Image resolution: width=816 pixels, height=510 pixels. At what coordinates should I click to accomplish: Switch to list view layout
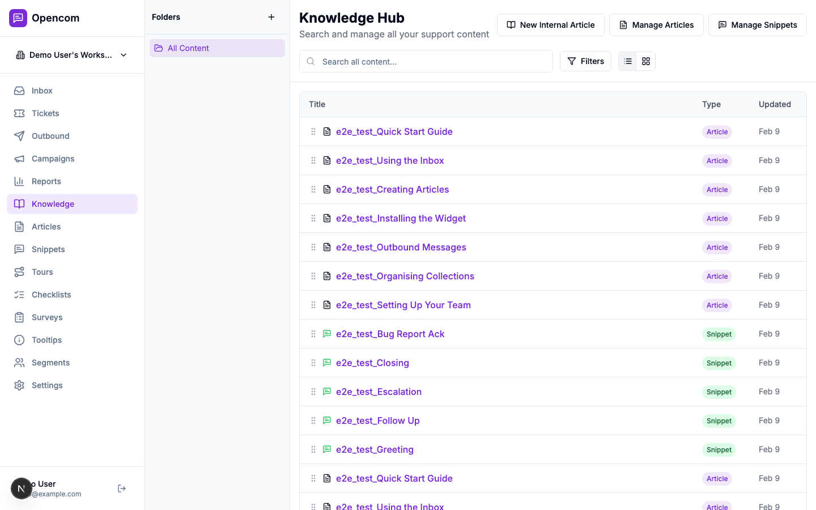coord(627,61)
